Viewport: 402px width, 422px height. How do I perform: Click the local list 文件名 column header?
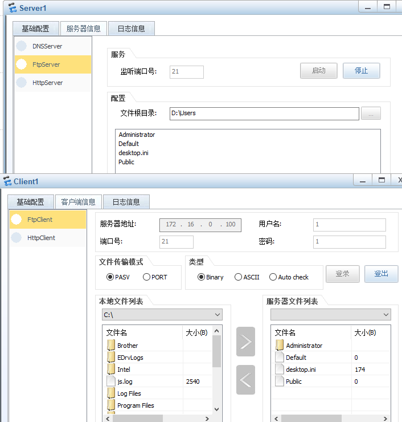click(x=143, y=332)
